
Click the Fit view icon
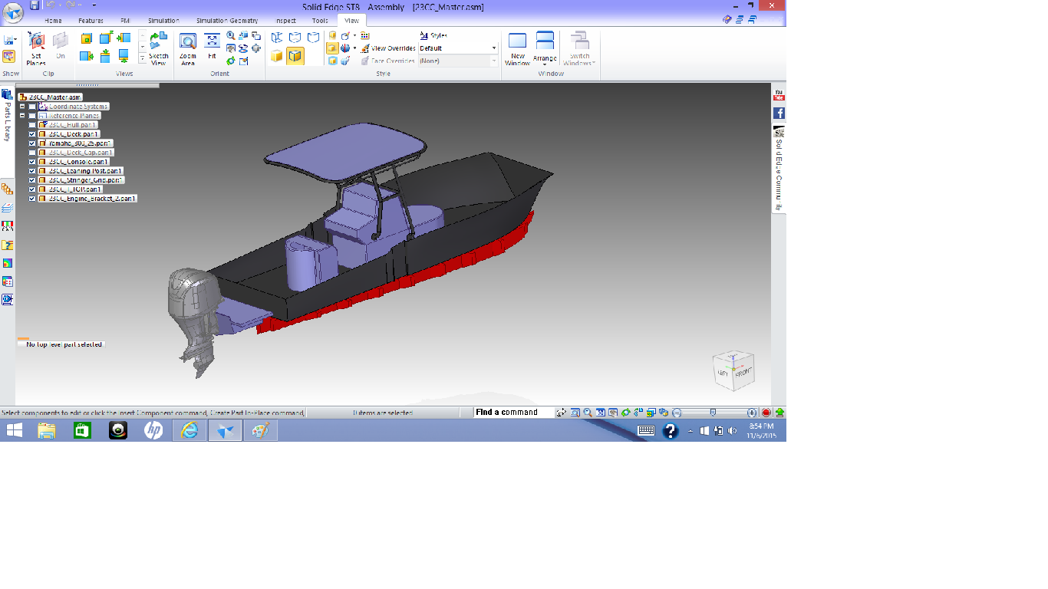213,46
